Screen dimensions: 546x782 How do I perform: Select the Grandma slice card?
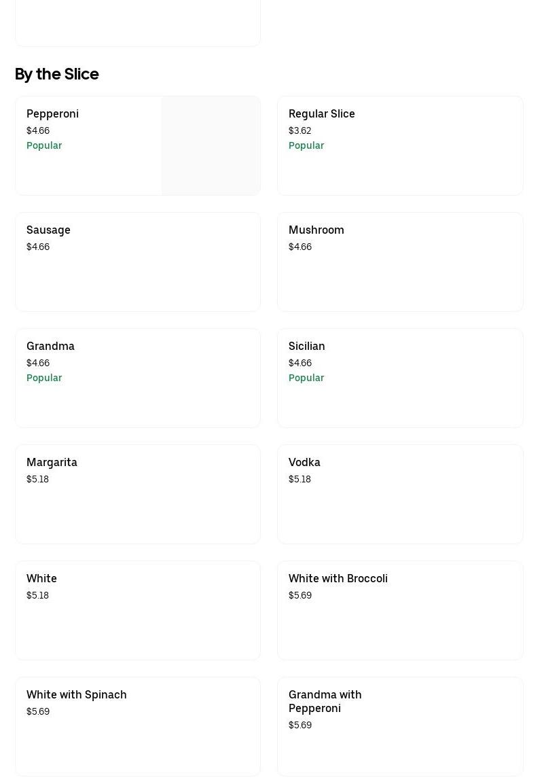pos(138,378)
